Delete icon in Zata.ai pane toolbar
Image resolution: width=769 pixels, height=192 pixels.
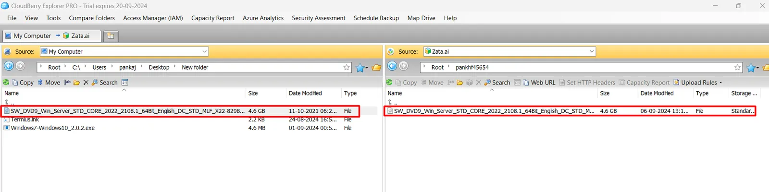pos(478,83)
